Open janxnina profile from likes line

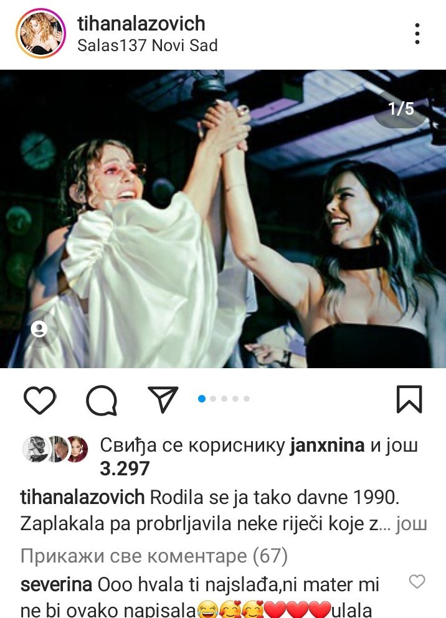point(327,445)
